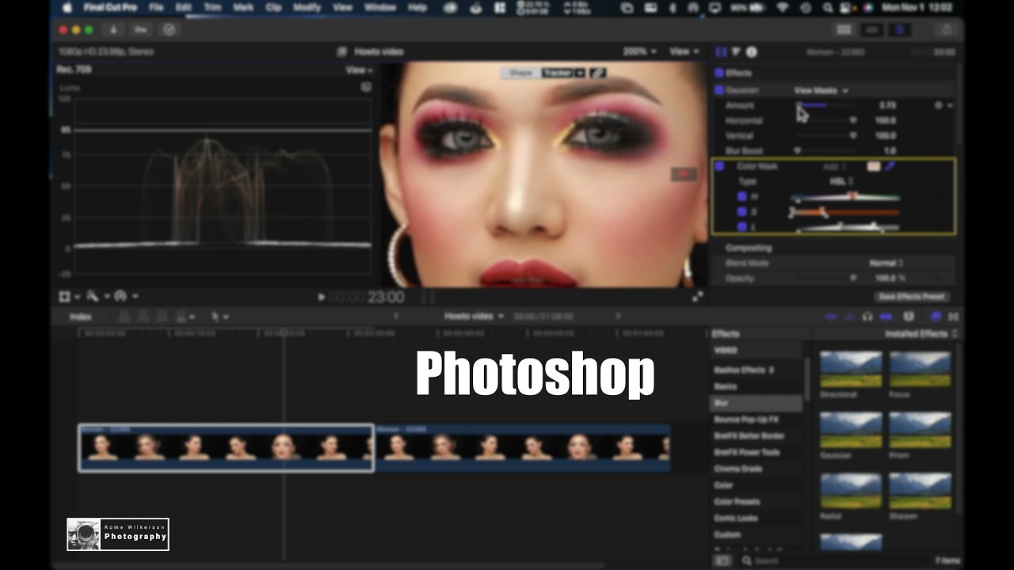Adjust the Opacity slider

(825, 278)
